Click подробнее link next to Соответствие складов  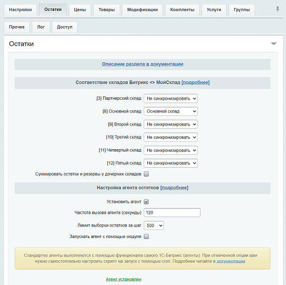195,82
